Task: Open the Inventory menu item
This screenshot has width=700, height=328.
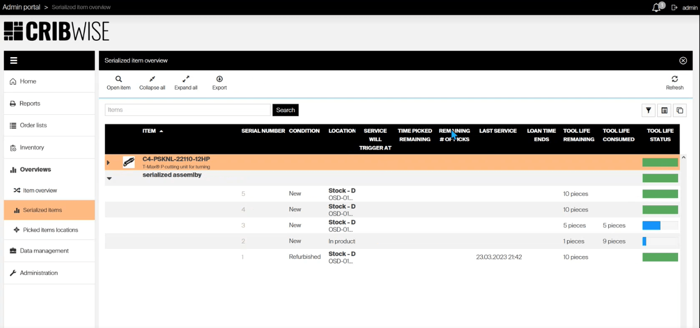Action: click(x=32, y=147)
